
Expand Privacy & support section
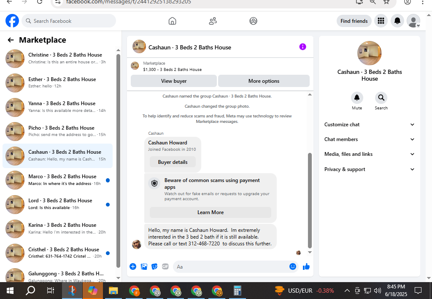[x=369, y=169]
